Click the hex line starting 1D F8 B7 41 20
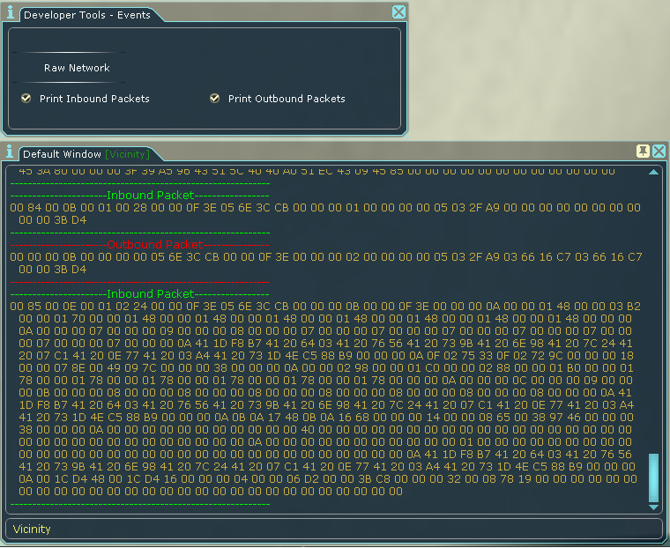This screenshot has height=548, width=670. (x=326, y=405)
